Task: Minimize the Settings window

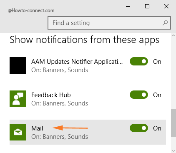Action: tap(128, 6)
